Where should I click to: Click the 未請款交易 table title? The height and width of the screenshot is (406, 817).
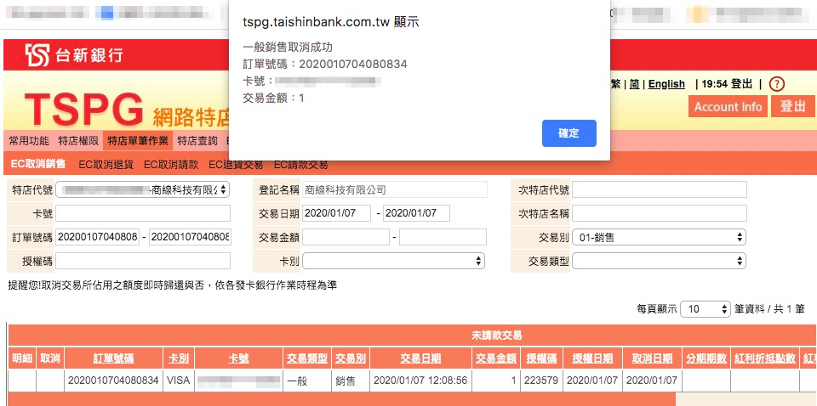[x=495, y=336]
